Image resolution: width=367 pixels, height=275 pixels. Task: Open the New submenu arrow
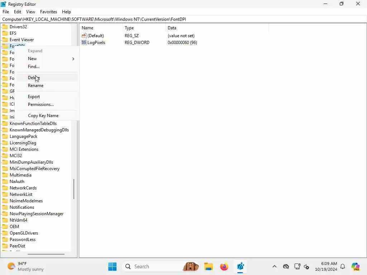tap(73, 59)
